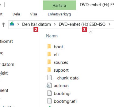Select the sources folder icon

point(49,62)
